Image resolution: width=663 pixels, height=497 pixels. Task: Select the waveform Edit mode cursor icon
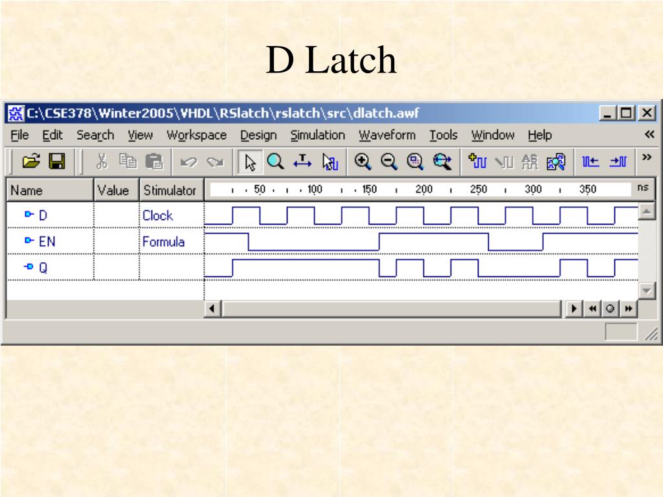(x=330, y=162)
